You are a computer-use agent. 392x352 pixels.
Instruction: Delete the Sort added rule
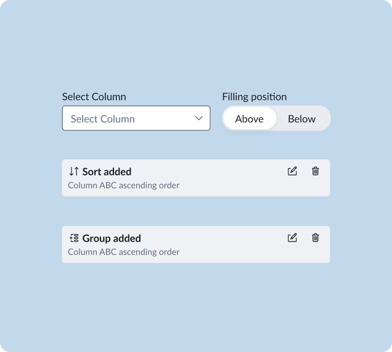click(x=316, y=171)
